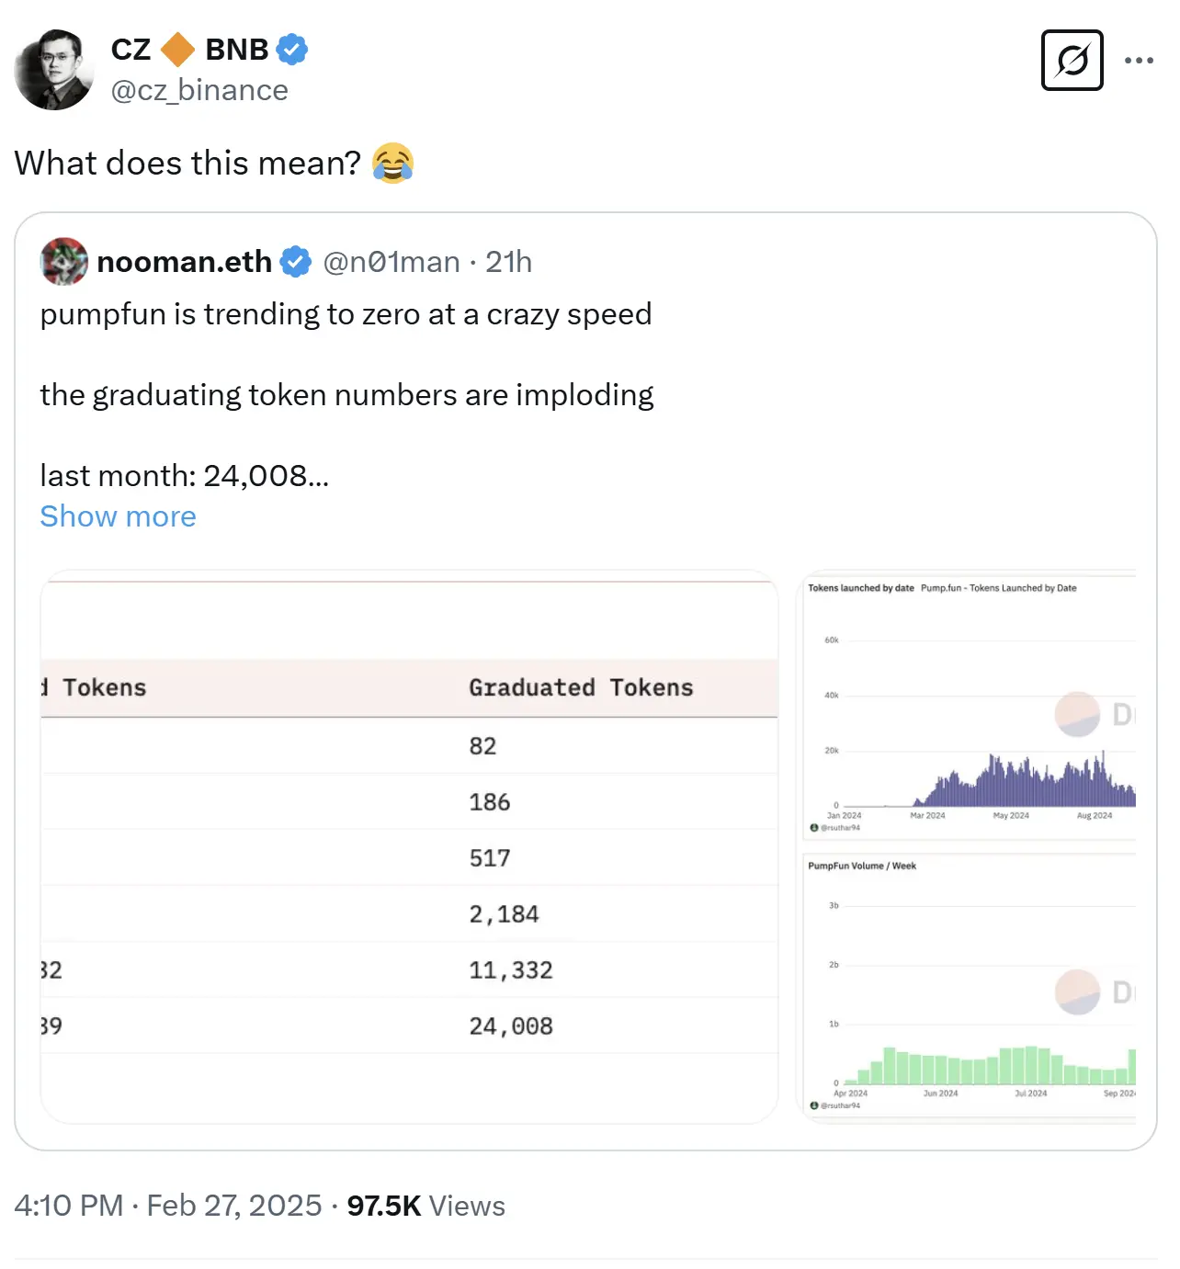Click the 97.5K Views count
The width and height of the screenshot is (1180, 1269).
pos(425,1206)
